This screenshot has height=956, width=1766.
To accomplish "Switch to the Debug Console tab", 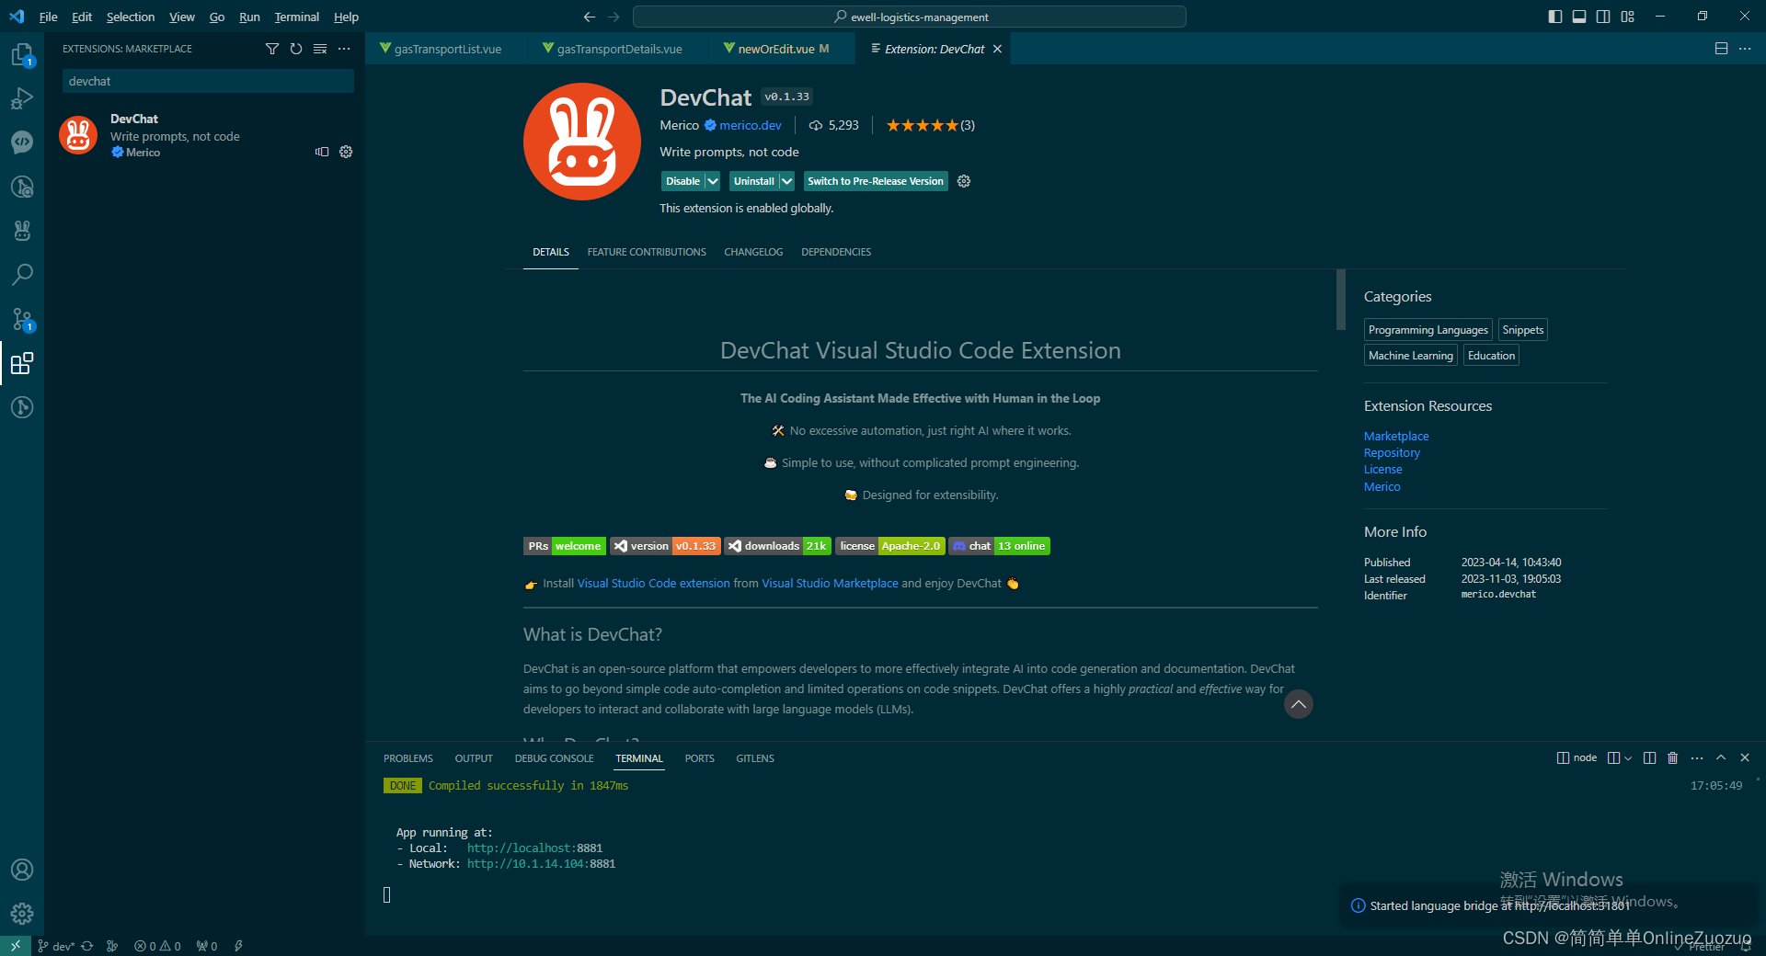I will (x=554, y=758).
